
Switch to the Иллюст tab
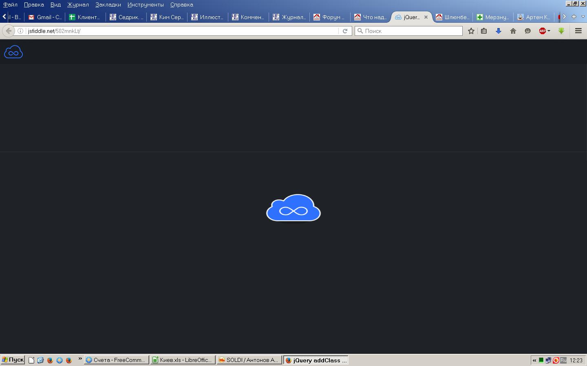pos(208,17)
